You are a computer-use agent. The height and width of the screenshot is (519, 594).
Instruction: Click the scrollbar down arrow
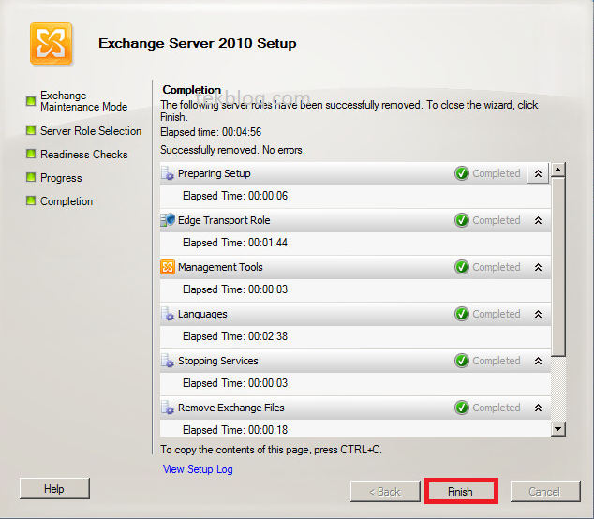tap(558, 429)
